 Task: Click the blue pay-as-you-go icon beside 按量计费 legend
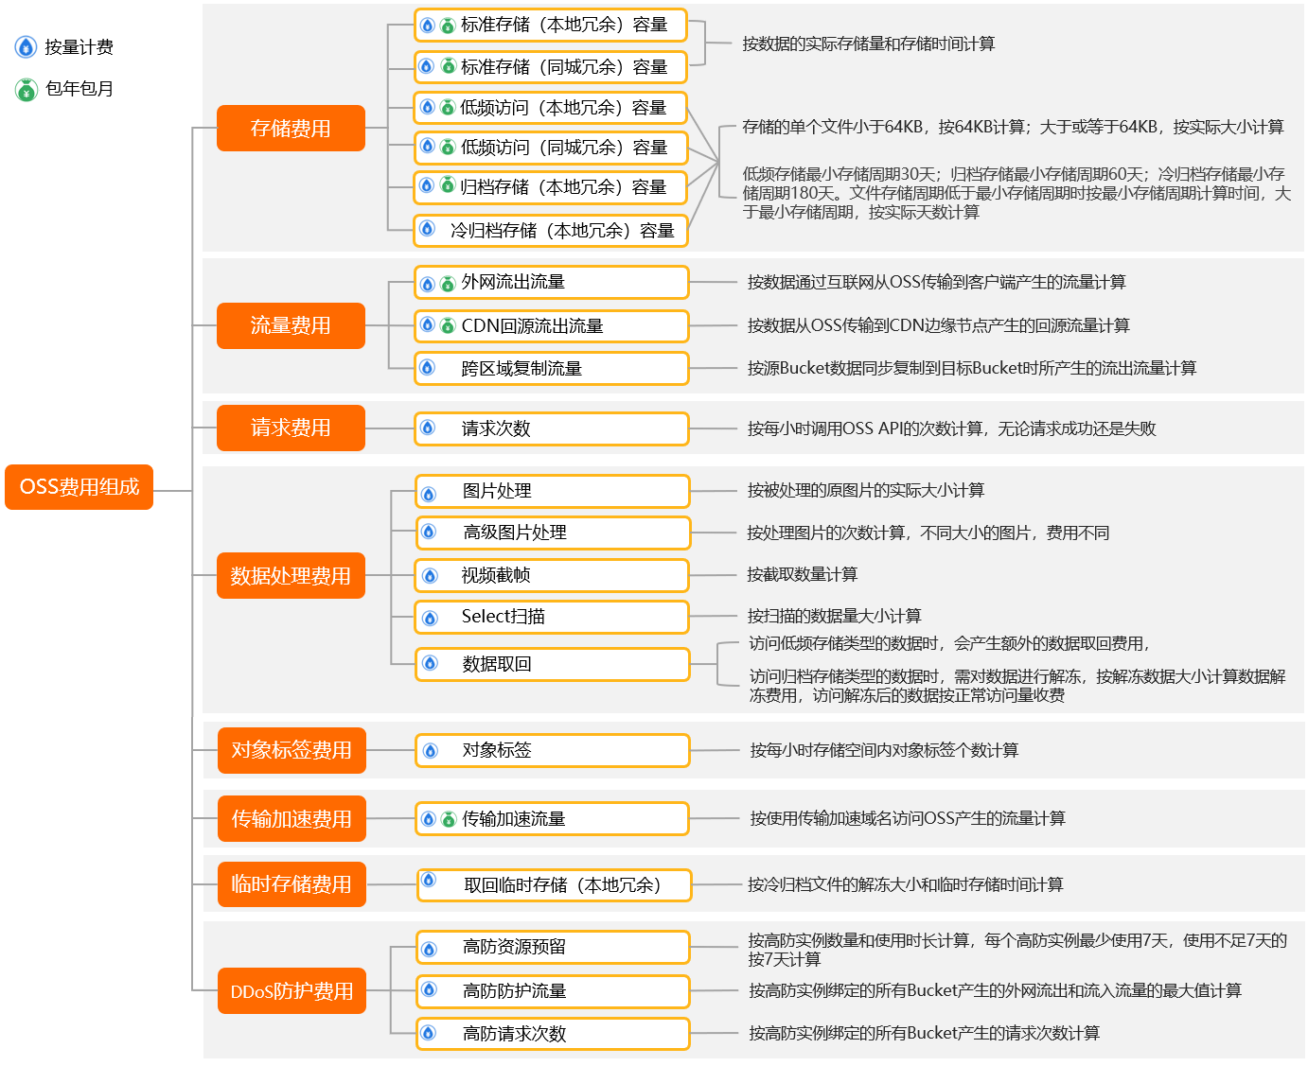pyautogui.click(x=26, y=47)
